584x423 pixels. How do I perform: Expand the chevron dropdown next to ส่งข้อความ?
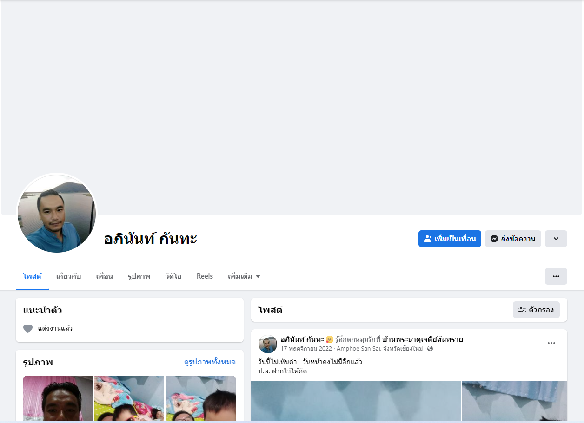556,239
